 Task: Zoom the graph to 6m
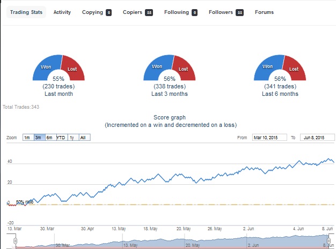pos(50,138)
